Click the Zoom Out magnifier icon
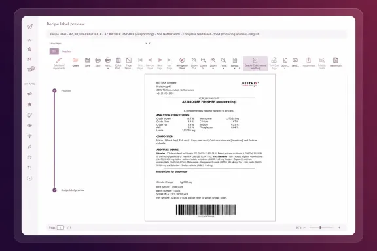 [194, 60]
